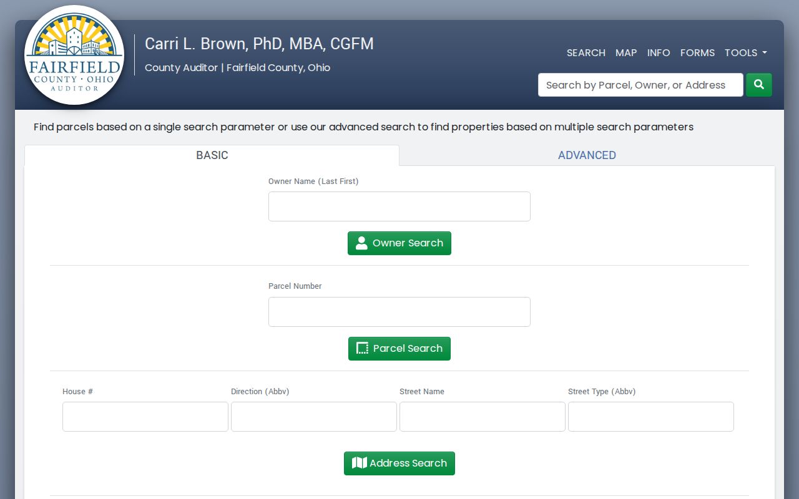Image resolution: width=799 pixels, height=499 pixels.
Task: Open the FORMS nav link
Action: pyautogui.click(x=697, y=53)
